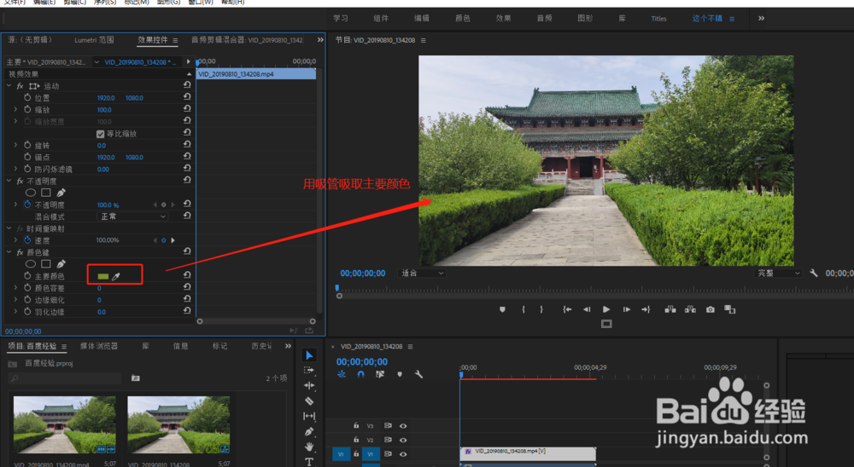Create rectangle mask under 不透明度
This screenshot has width=854, height=467.
click(x=46, y=193)
